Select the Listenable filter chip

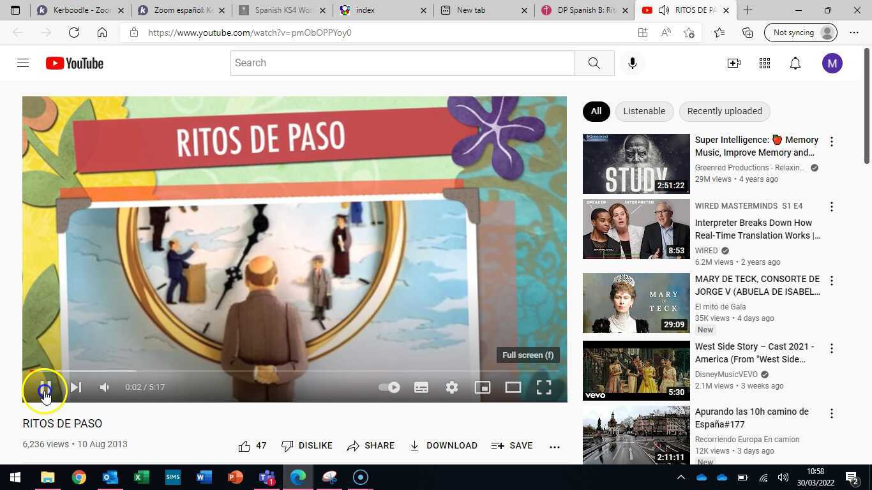(644, 111)
